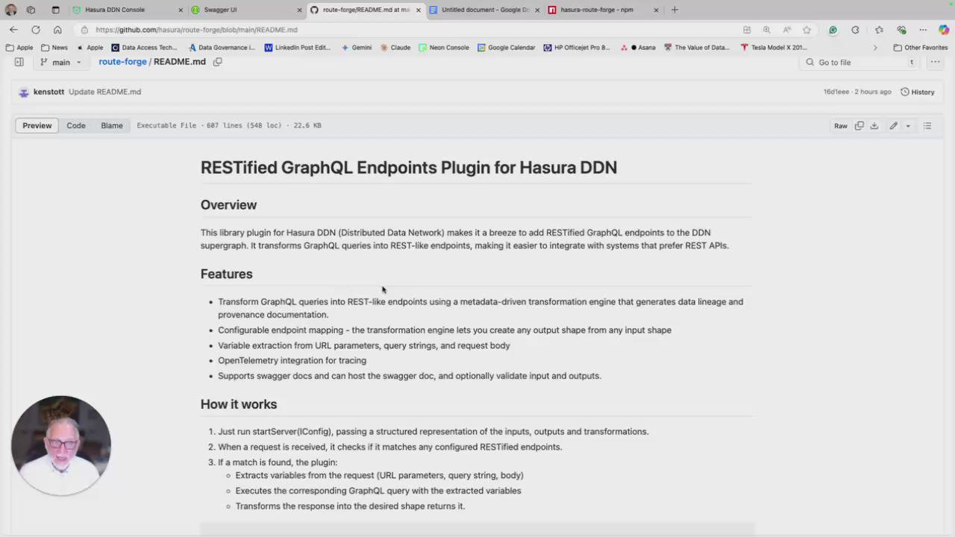This screenshot has height=537, width=955.
Task: Copy raw file contents icon
Action: pos(859,126)
